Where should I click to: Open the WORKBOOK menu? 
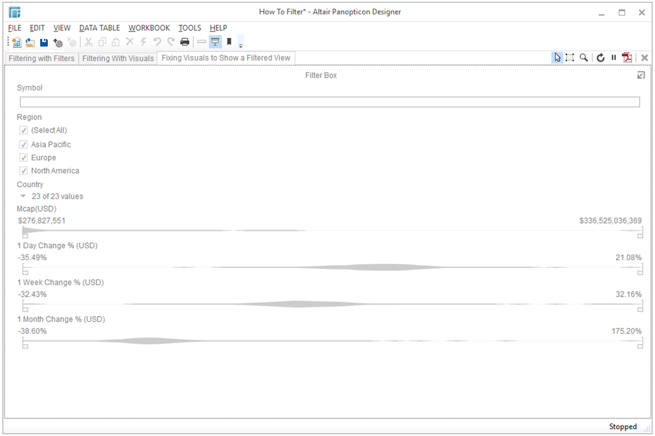pyautogui.click(x=149, y=28)
